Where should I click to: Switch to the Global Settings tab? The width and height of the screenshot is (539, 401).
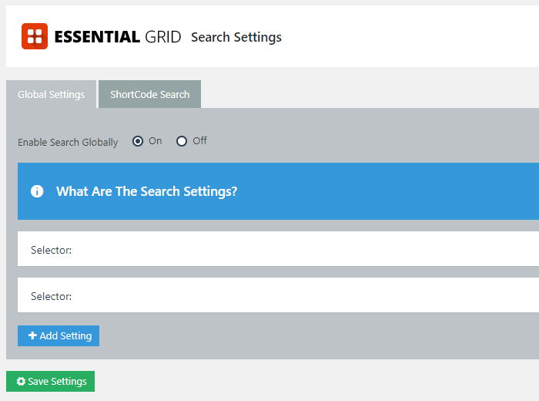(x=51, y=95)
